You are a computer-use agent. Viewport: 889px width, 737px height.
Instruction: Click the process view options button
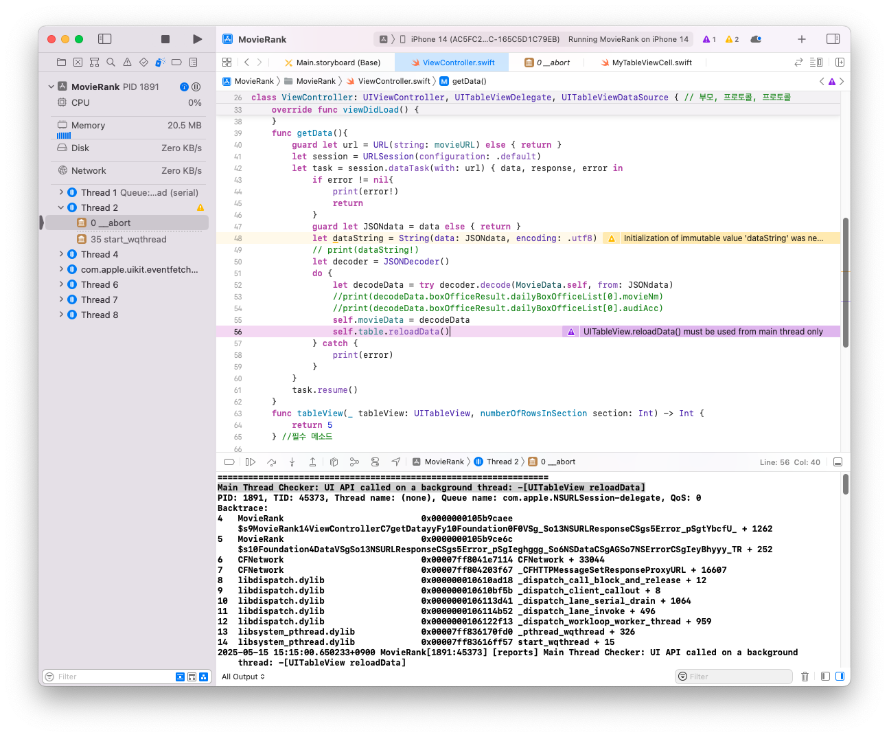coord(196,87)
